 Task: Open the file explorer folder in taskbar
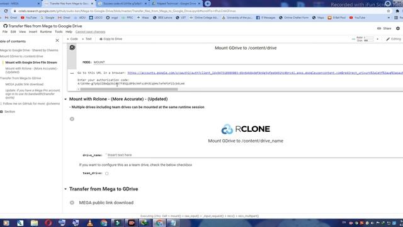(34, 223)
